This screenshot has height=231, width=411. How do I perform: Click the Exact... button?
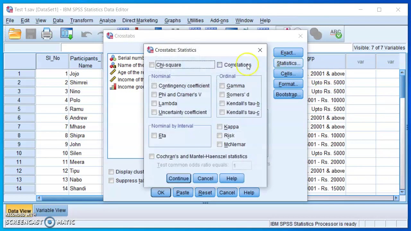[x=288, y=53]
